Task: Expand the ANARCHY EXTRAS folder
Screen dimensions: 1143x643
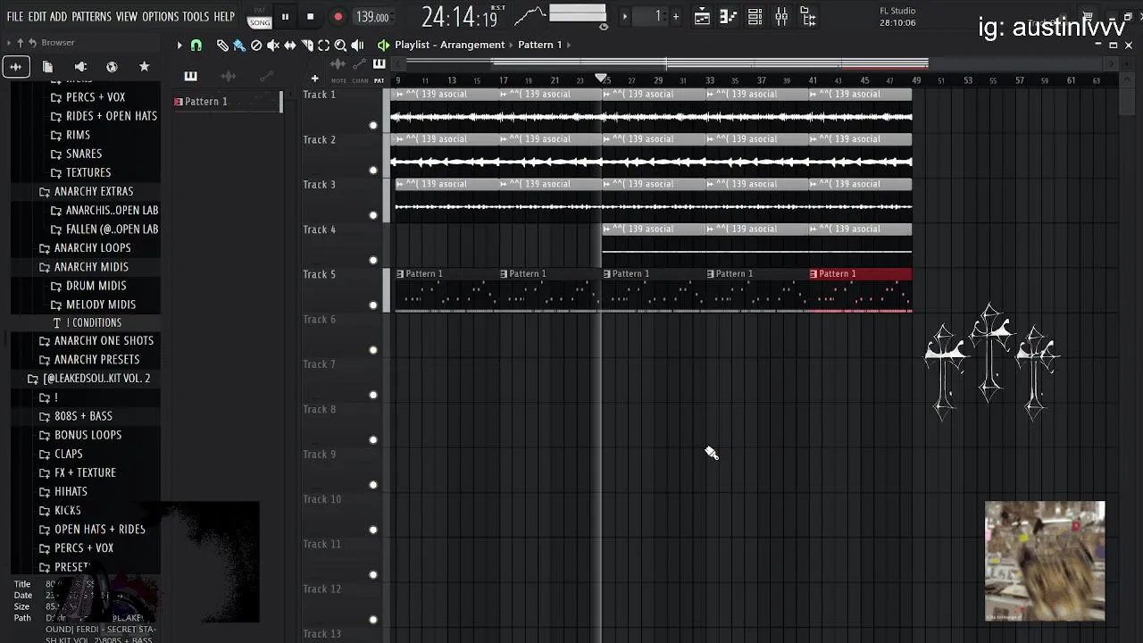Action: click(93, 191)
